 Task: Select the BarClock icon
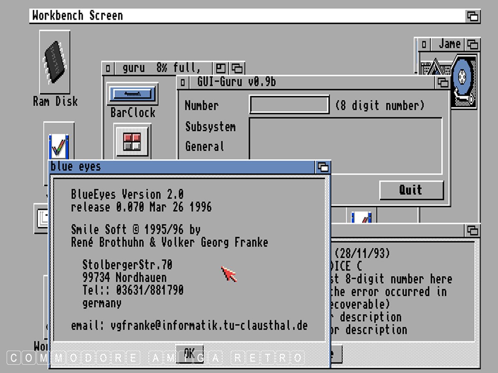click(x=132, y=94)
